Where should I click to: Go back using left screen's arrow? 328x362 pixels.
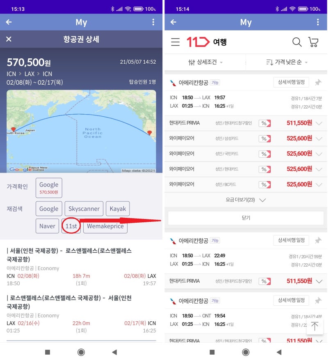[9, 22]
